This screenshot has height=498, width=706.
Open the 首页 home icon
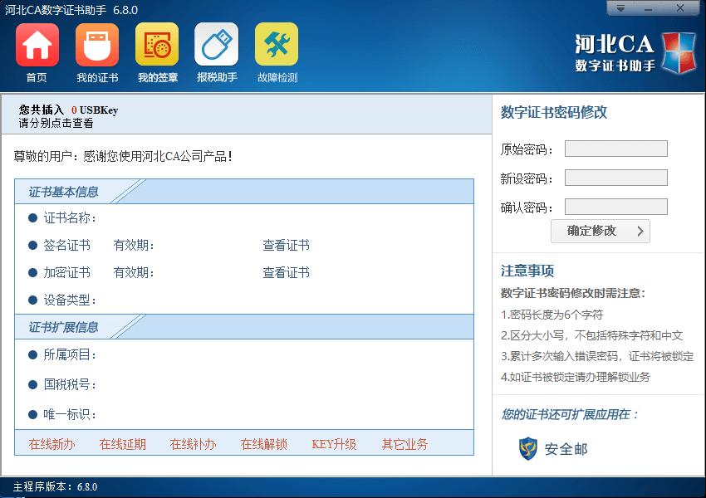tap(37, 45)
